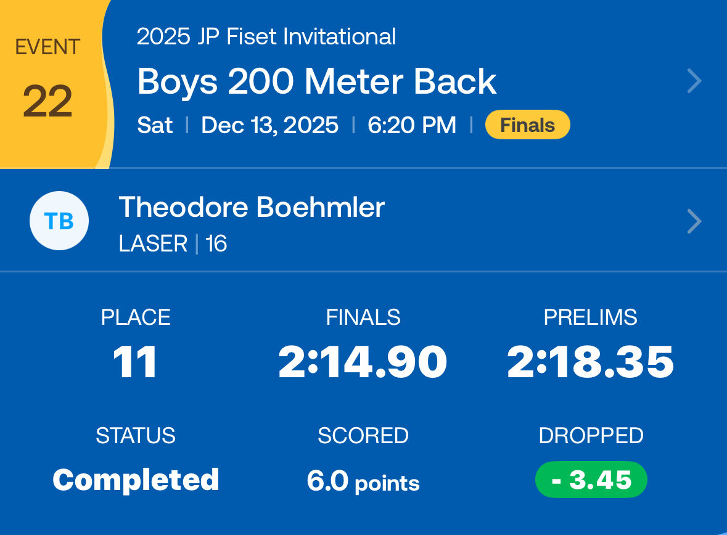Click the 2025 JP Fiset Invitational heading
Screen dimensions: 727x535
point(266,37)
